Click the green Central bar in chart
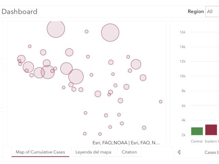This screenshot has width=219, height=164. pos(197,131)
